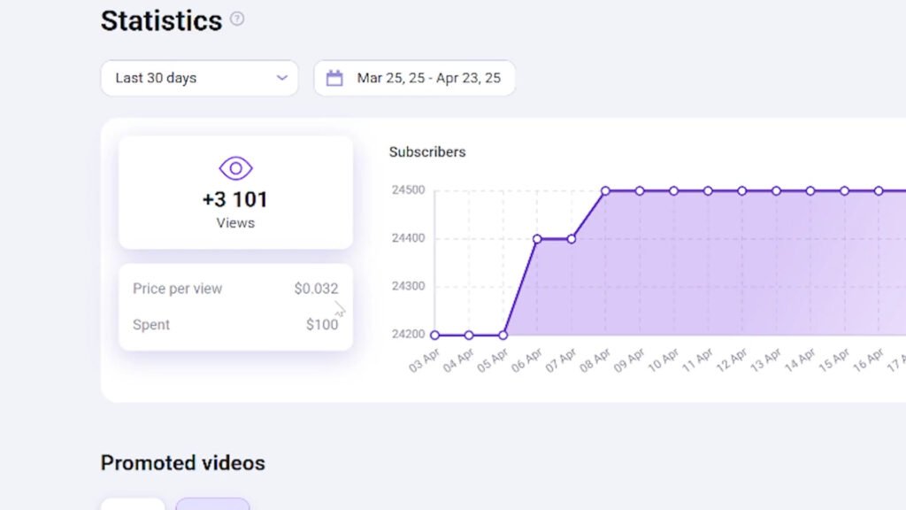This screenshot has height=510, width=906.
Task: Click the $0.032 price per view value
Action: point(316,289)
